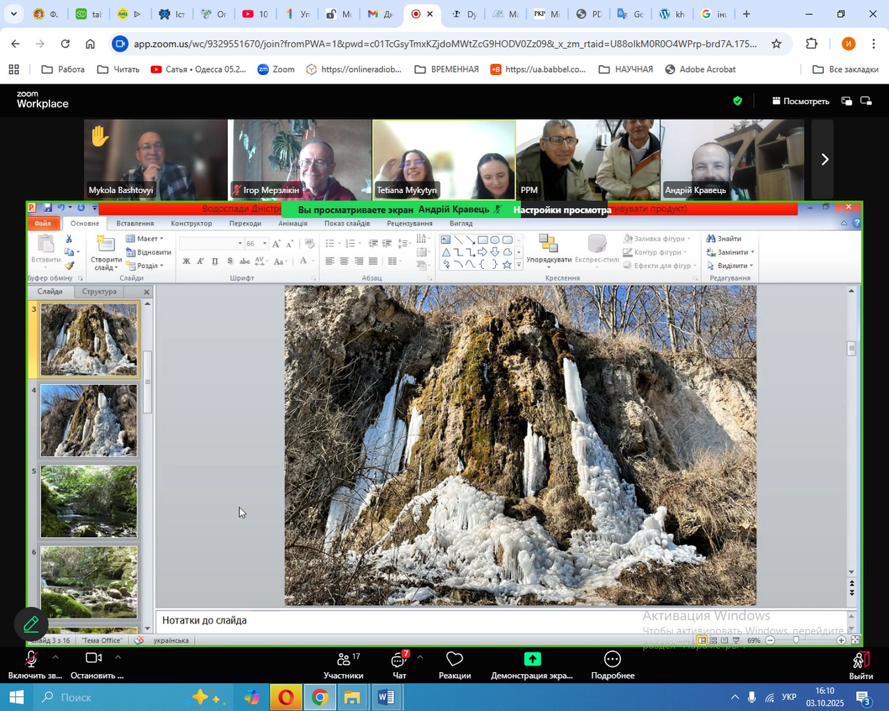Open the Zoom annotation pencil tool
The width and height of the screenshot is (889, 711).
click(x=31, y=624)
